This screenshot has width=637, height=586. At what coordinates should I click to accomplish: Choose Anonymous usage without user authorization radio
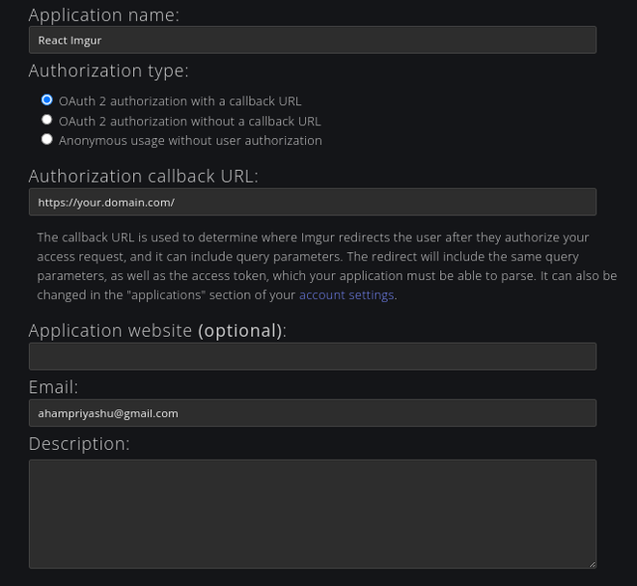[46, 140]
